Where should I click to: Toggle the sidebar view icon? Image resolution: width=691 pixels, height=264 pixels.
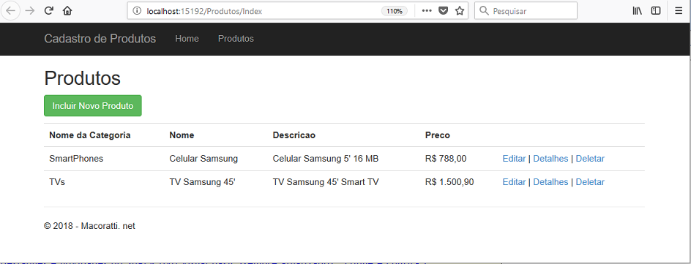click(656, 11)
